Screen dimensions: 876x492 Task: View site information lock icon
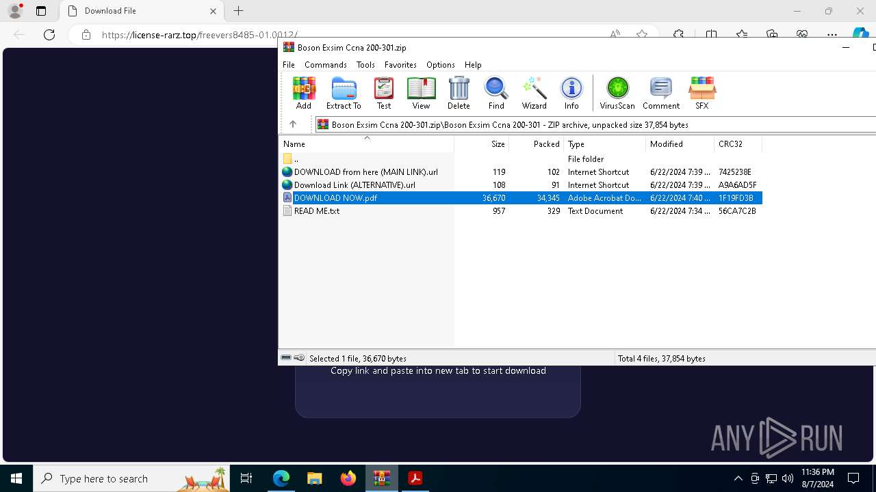pos(86,35)
